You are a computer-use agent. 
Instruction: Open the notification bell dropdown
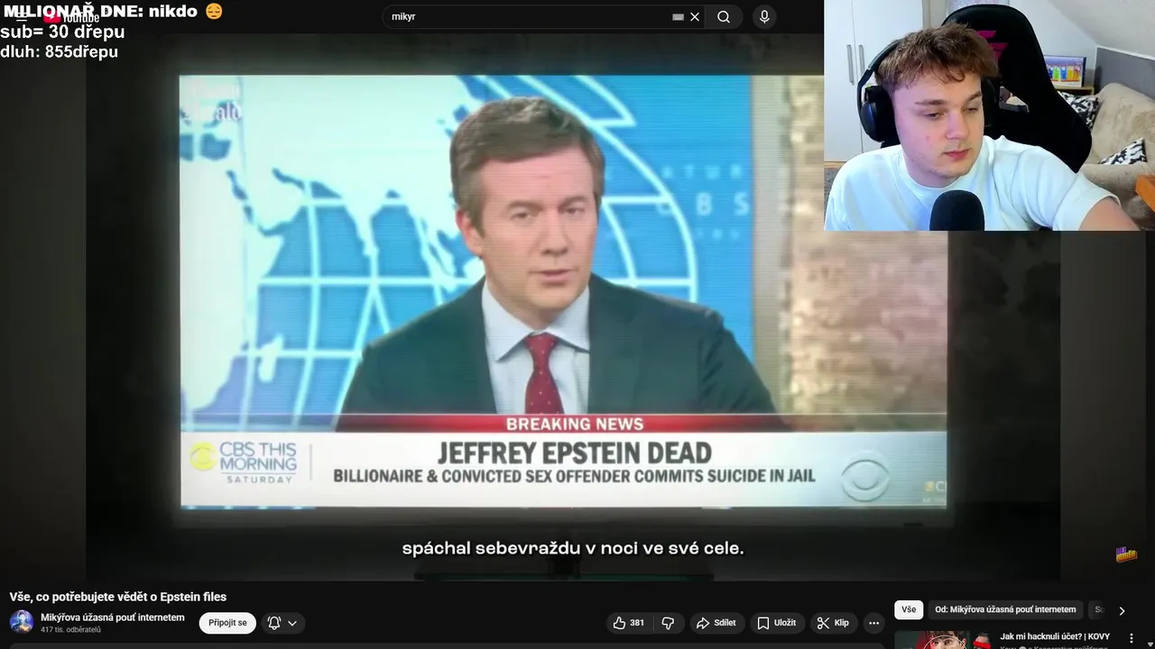[x=282, y=623]
